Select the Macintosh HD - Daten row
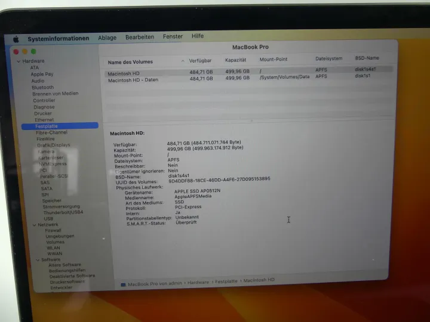The height and width of the screenshot is (322, 430). [248, 78]
